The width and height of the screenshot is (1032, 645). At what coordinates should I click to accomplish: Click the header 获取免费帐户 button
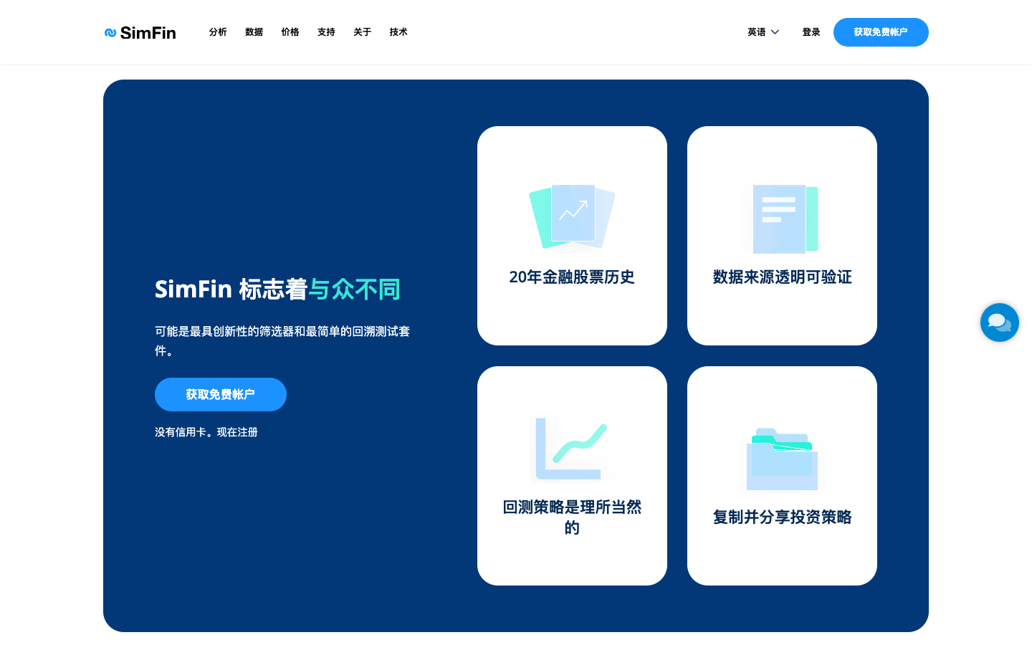pyautogui.click(x=881, y=32)
